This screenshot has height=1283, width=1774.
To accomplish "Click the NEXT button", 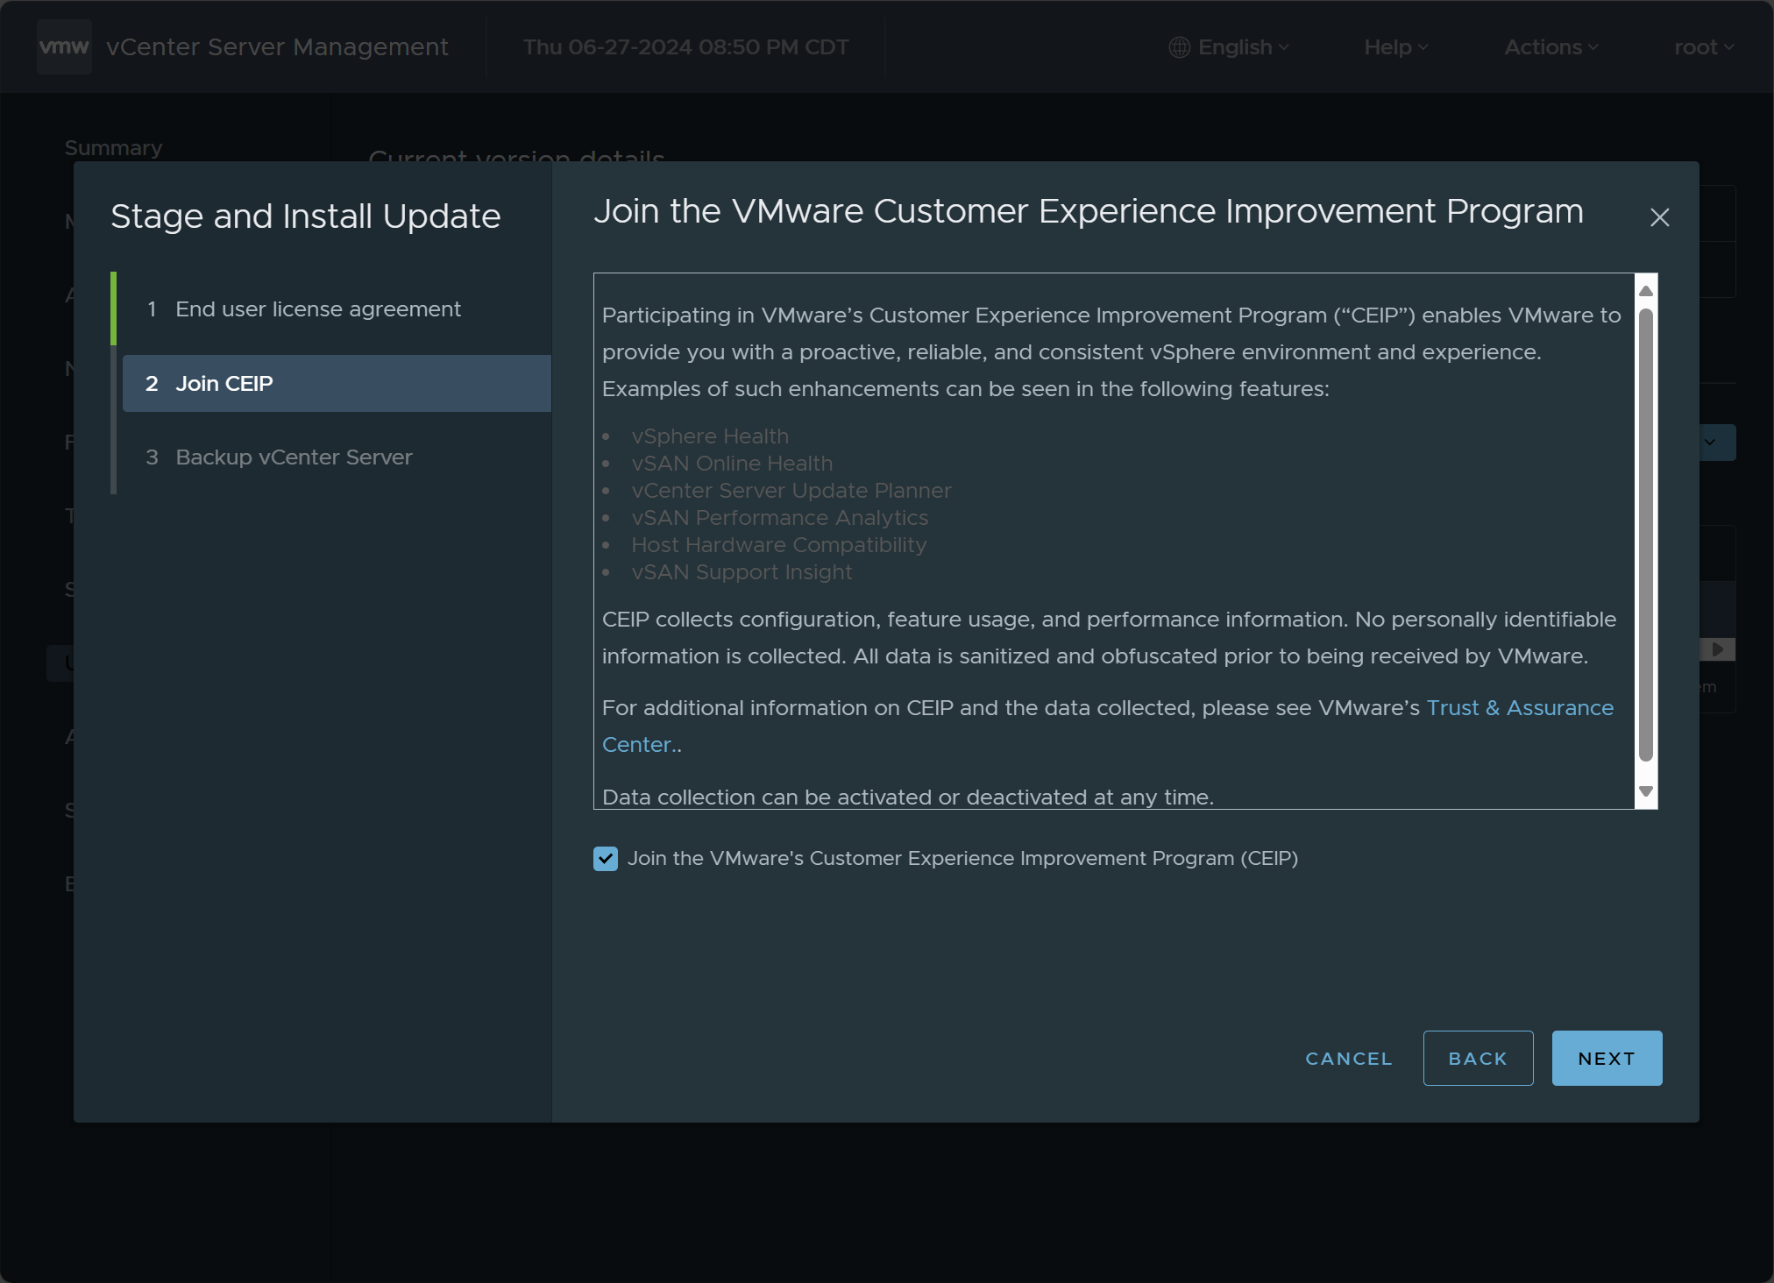I will 1606,1059.
